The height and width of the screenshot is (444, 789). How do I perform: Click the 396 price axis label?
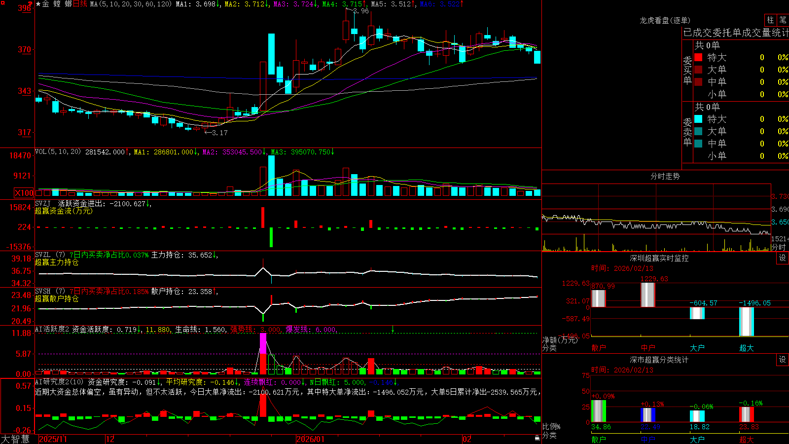coord(24,8)
